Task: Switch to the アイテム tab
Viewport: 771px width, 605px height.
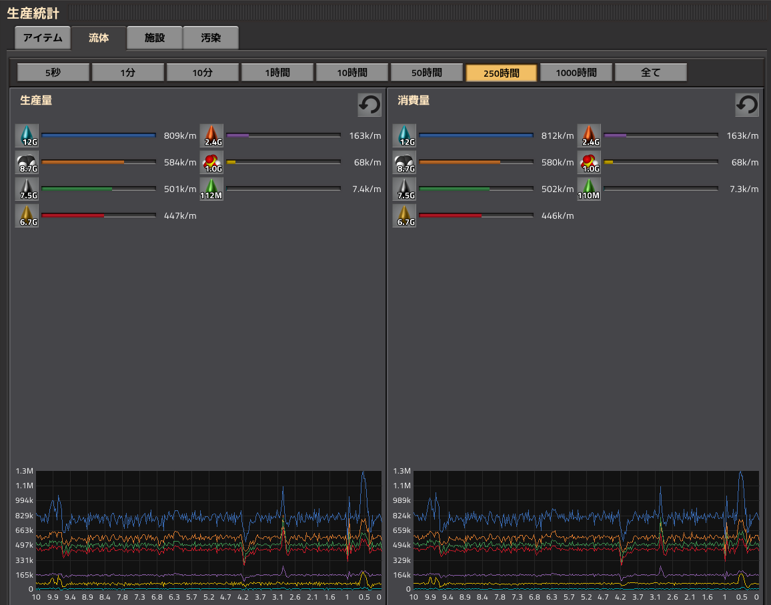Action: (x=43, y=38)
